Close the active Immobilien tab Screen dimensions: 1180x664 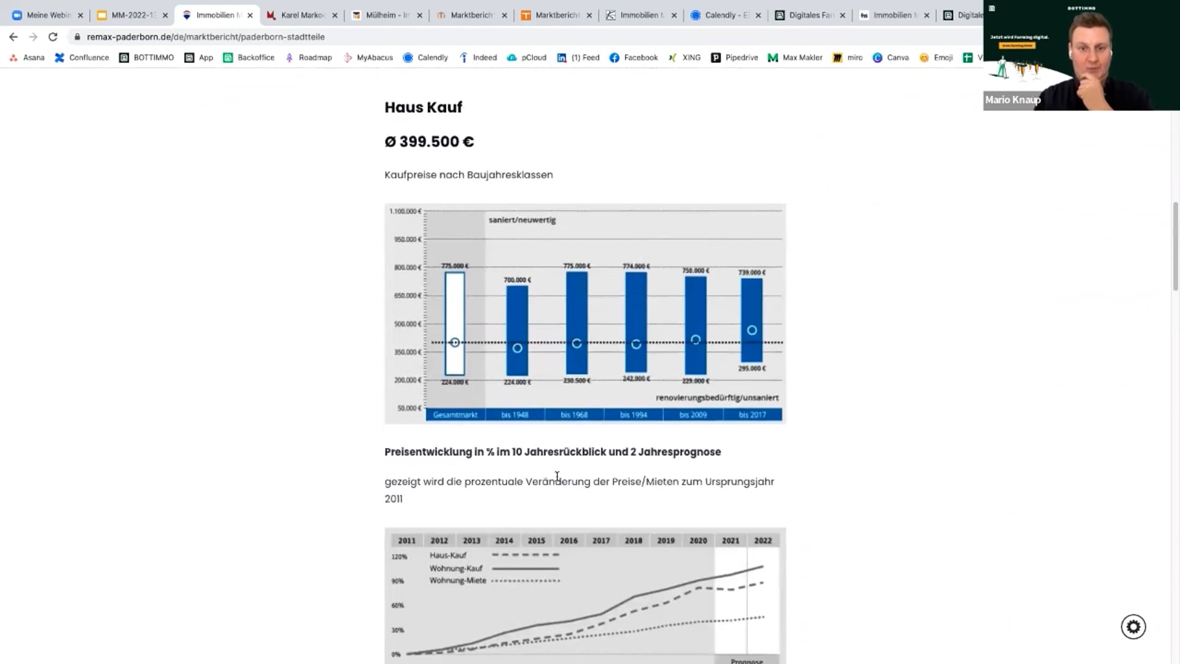250,15
